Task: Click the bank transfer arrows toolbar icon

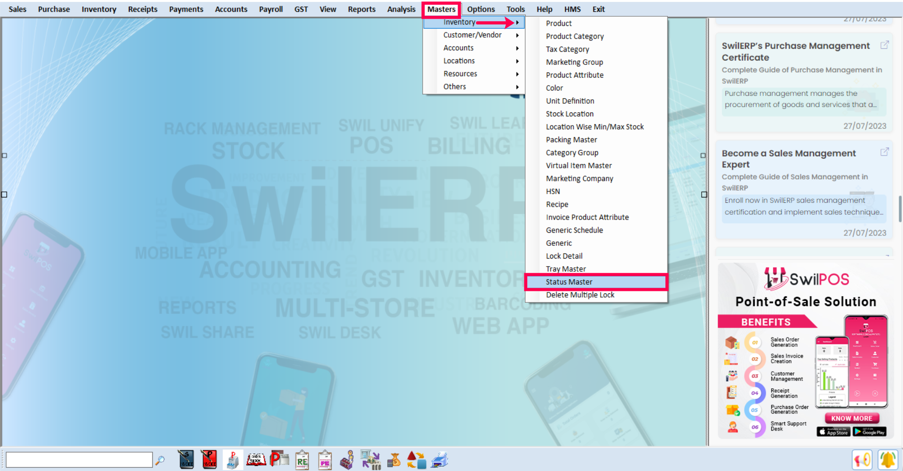Action: [x=371, y=460]
